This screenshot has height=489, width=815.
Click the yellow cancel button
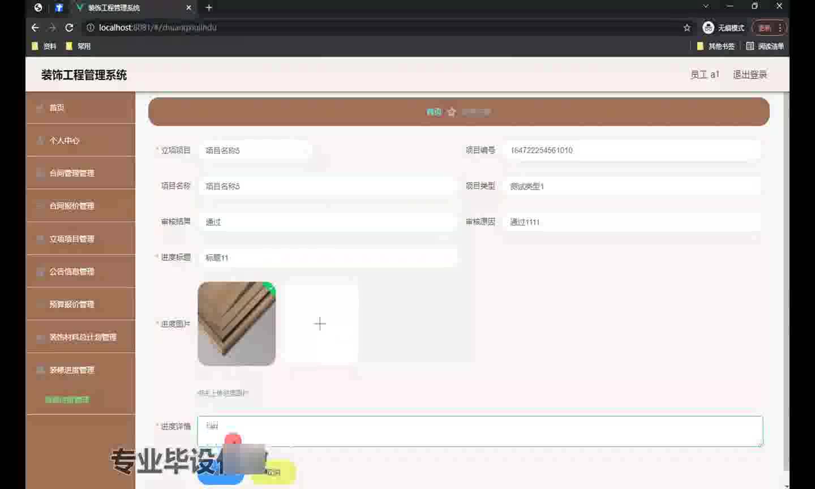click(273, 473)
